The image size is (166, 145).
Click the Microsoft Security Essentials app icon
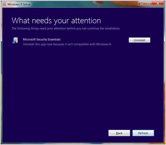(15, 41)
